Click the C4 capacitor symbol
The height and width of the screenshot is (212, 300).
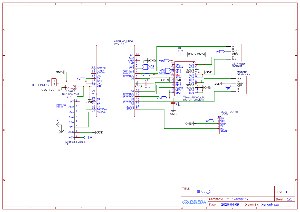pyautogui.click(x=146, y=84)
